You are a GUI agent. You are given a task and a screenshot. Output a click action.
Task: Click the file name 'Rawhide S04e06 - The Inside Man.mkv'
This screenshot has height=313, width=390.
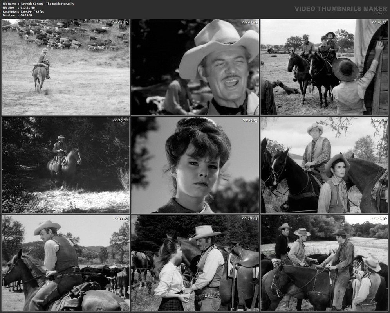coord(47,4)
